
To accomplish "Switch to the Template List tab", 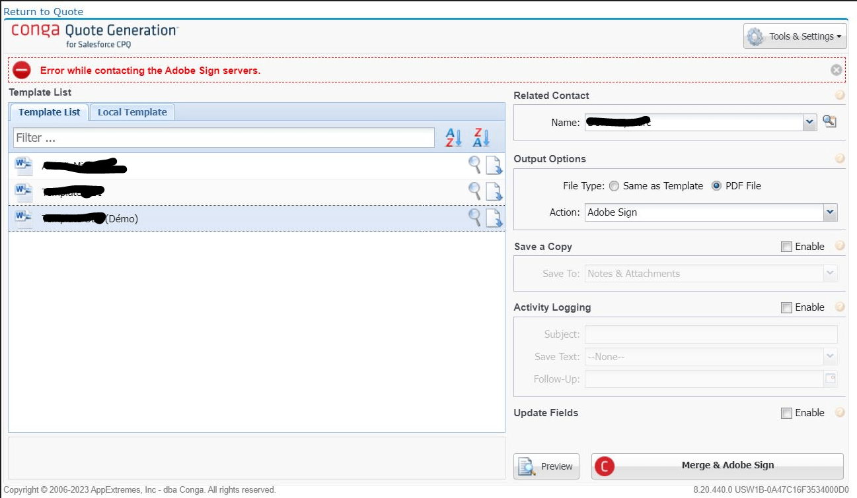I will point(49,112).
